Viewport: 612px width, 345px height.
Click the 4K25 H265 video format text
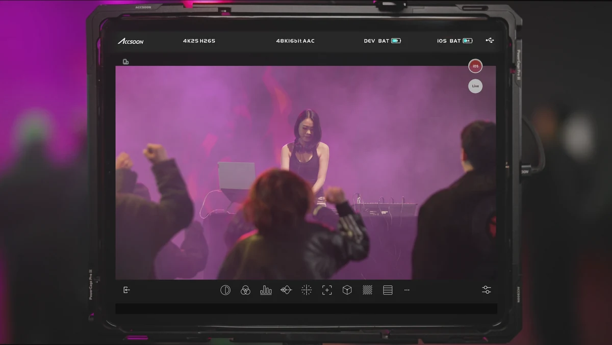click(199, 41)
